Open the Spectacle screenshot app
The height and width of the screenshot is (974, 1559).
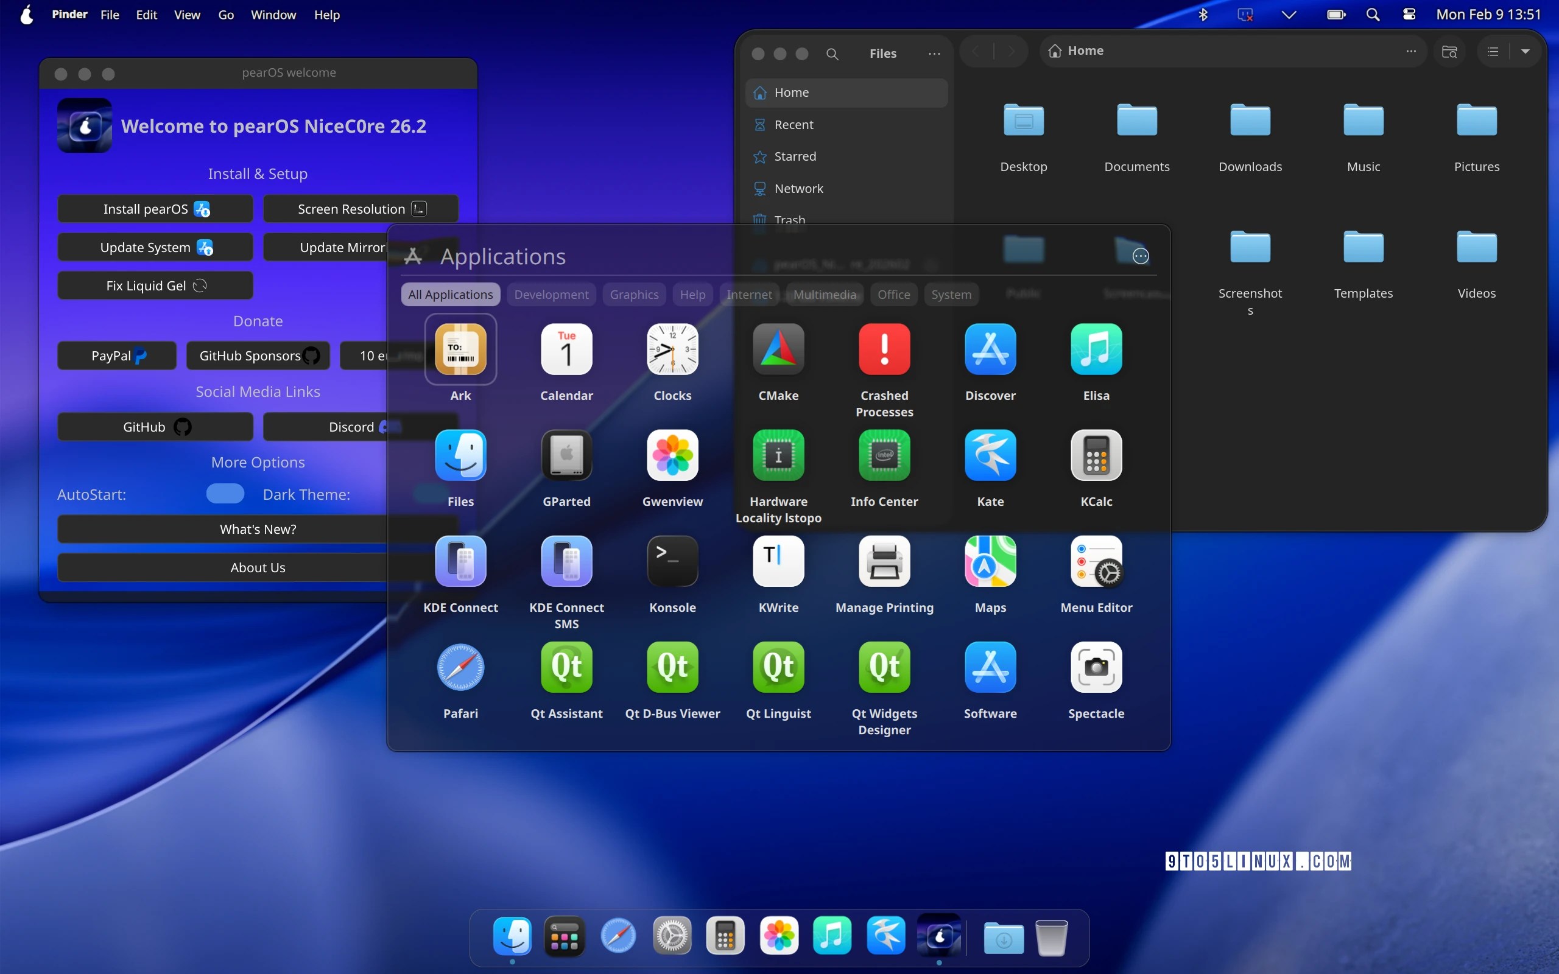[1096, 667]
